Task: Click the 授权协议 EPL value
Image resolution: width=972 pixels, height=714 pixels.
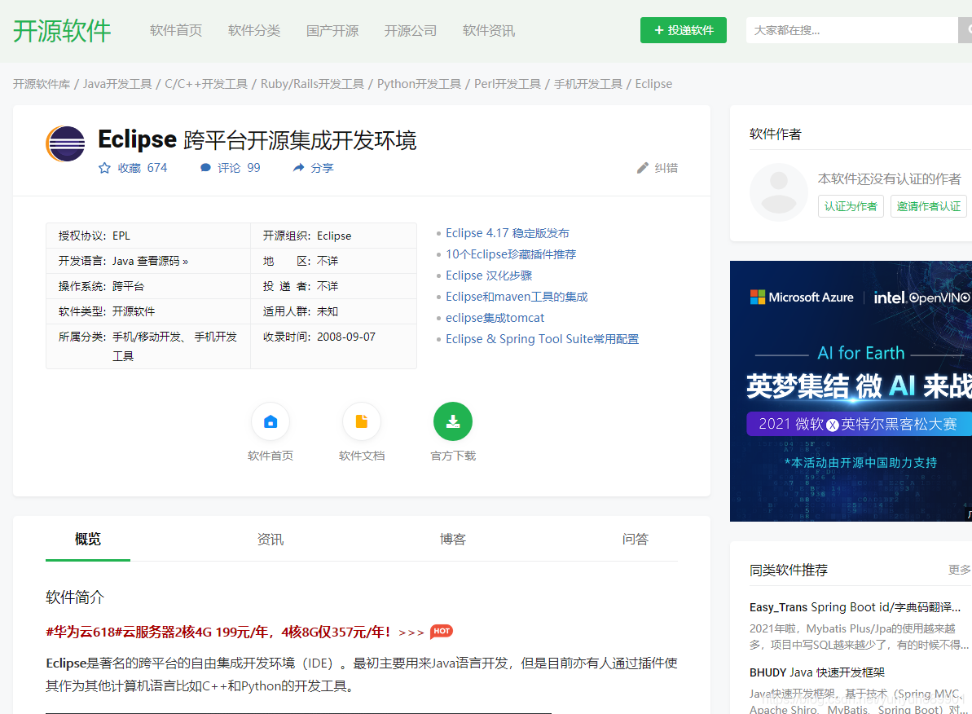Action: tap(121, 236)
